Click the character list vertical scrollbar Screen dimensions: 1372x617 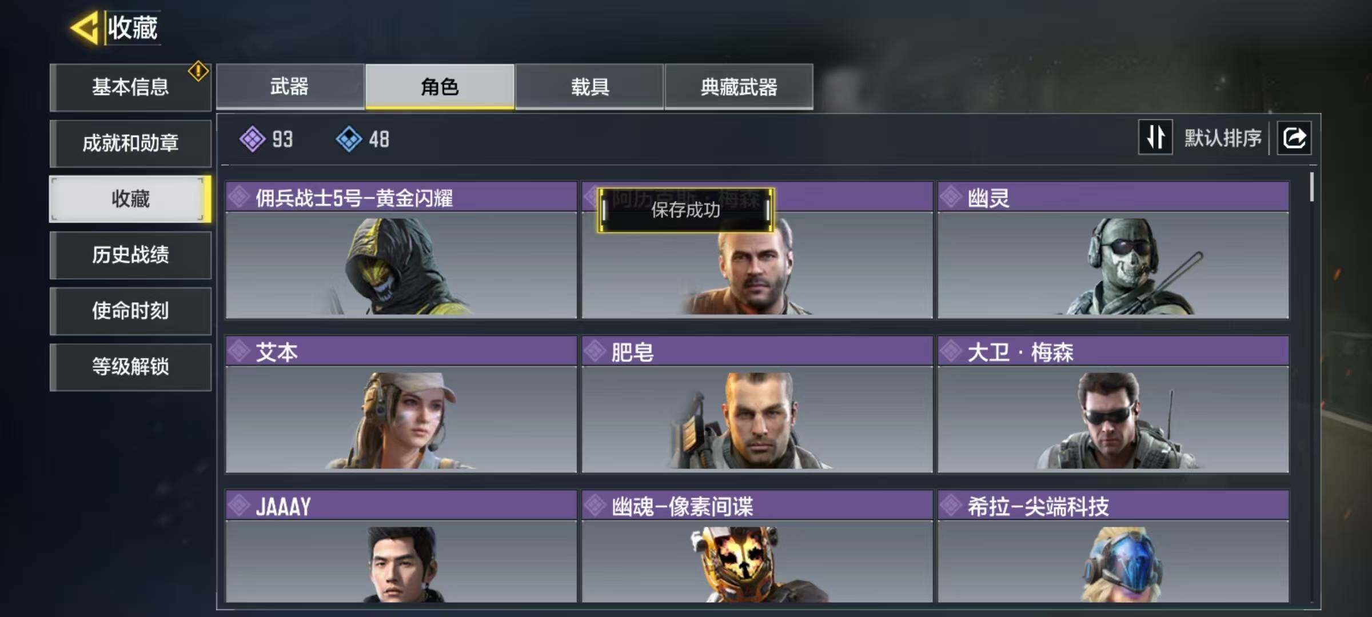[1312, 187]
